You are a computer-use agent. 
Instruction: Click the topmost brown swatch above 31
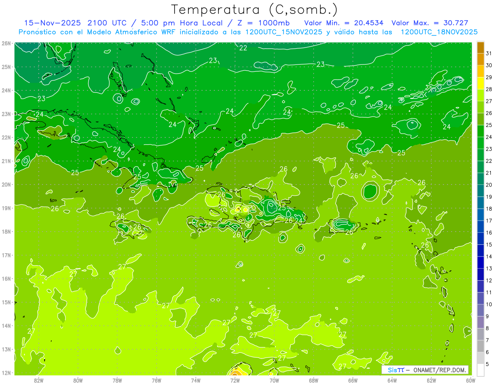tap(480, 48)
